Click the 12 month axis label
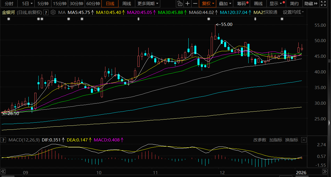The image size is (331, 177). (x=222, y=172)
